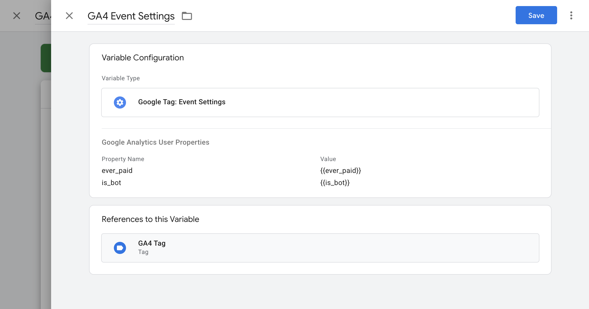Click the GA4 Tag icon in References
Viewport: 589px width, 309px height.
point(120,248)
